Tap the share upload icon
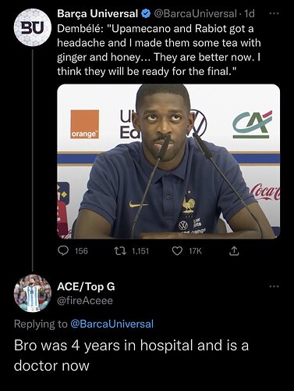This screenshot has height=391, width=294. tap(234, 251)
